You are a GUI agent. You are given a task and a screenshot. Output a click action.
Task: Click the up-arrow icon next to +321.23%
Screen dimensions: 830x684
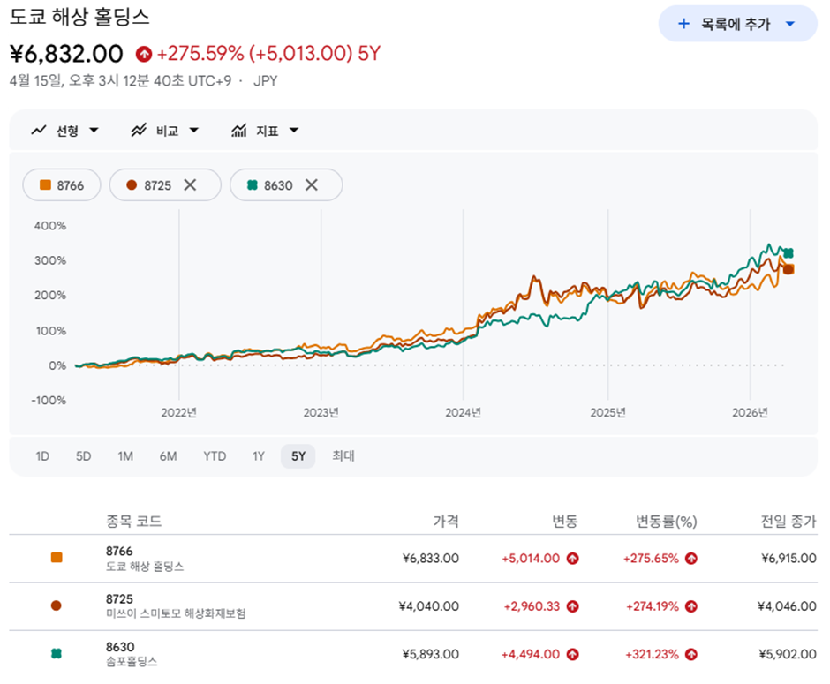(691, 654)
